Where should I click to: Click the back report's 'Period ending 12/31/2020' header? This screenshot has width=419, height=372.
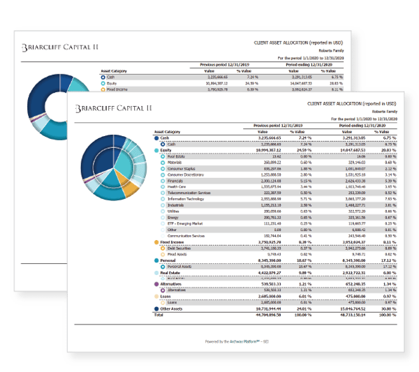pos(309,65)
